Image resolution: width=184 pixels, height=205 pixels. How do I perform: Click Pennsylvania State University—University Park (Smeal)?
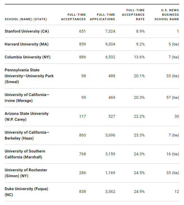click(29, 76)
